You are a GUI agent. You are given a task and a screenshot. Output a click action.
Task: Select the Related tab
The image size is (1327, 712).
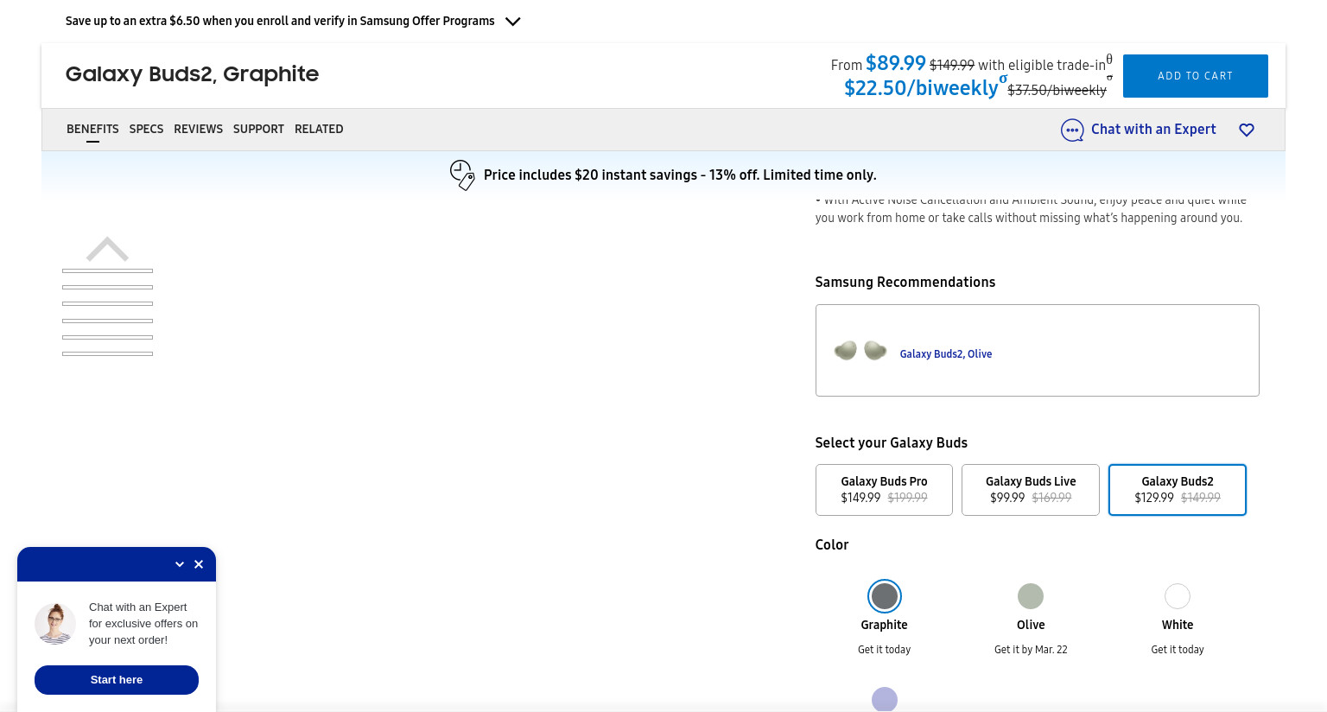pos(319,129)
